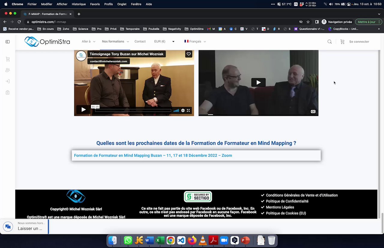Open Formation de Formateur Décembre 2022 link
The image size is (384, 248).
coord(153,155)
